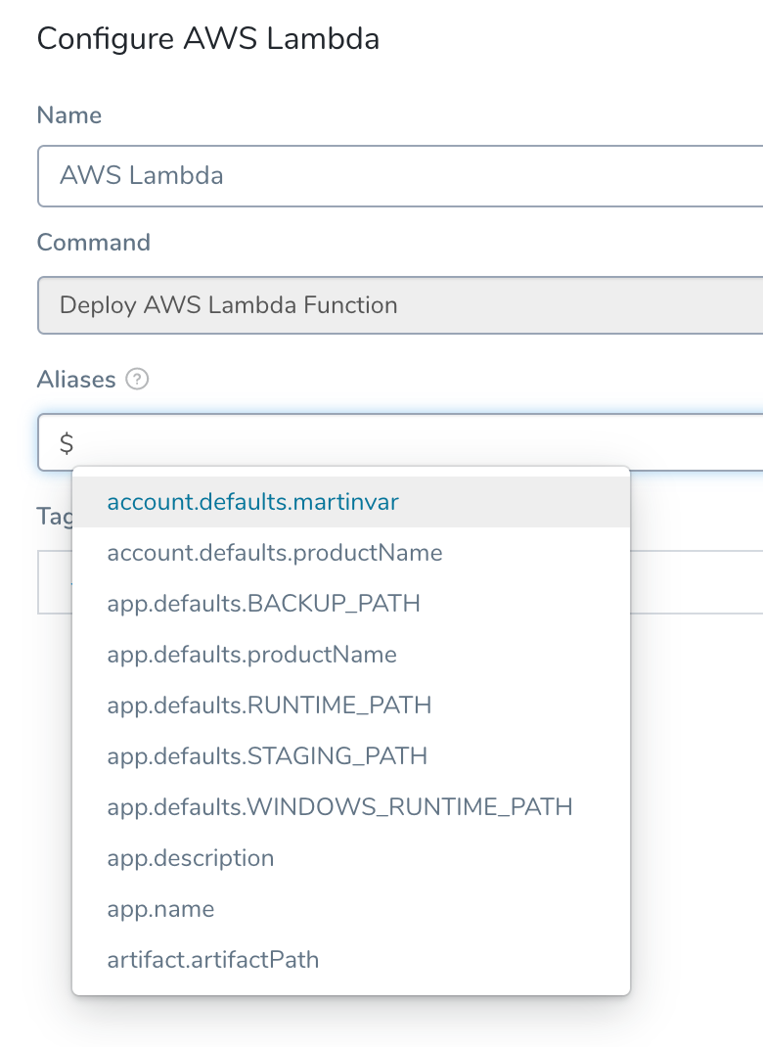Image resolution: width=763 pixels, height=1047 pixels.
Task: Click the Name field label
Action: 69,114
